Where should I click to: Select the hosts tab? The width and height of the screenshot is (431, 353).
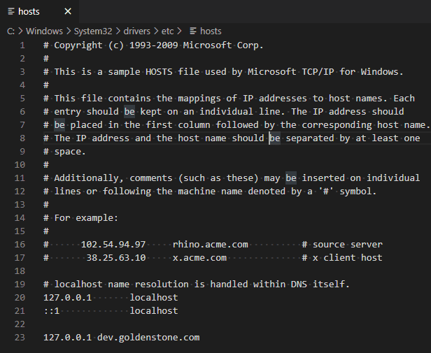pyautogui.click(x=29, y=12)
